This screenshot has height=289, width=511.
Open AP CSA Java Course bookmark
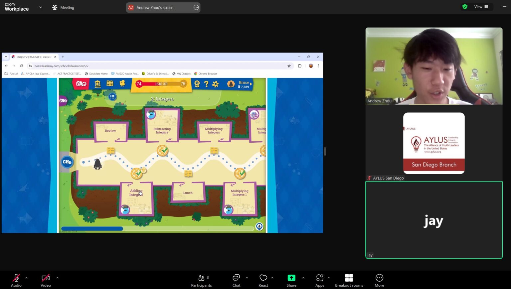coord(35,73)
